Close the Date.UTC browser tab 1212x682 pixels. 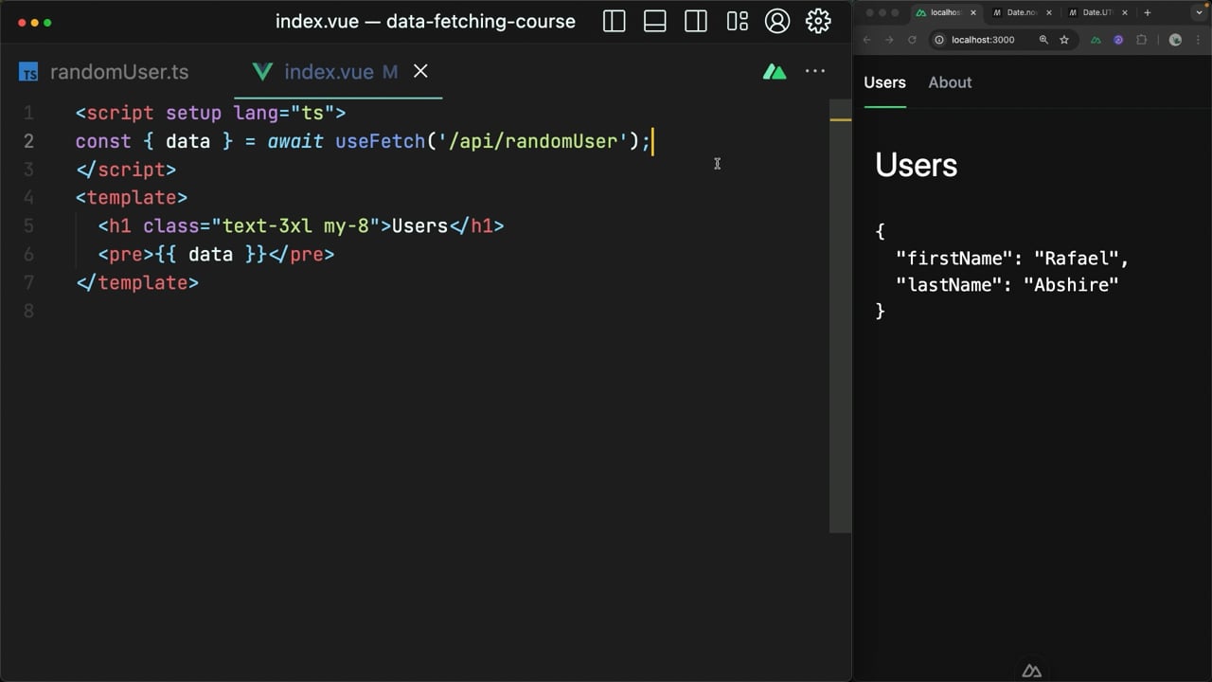pyautogui.click(x=1125, y=12)
